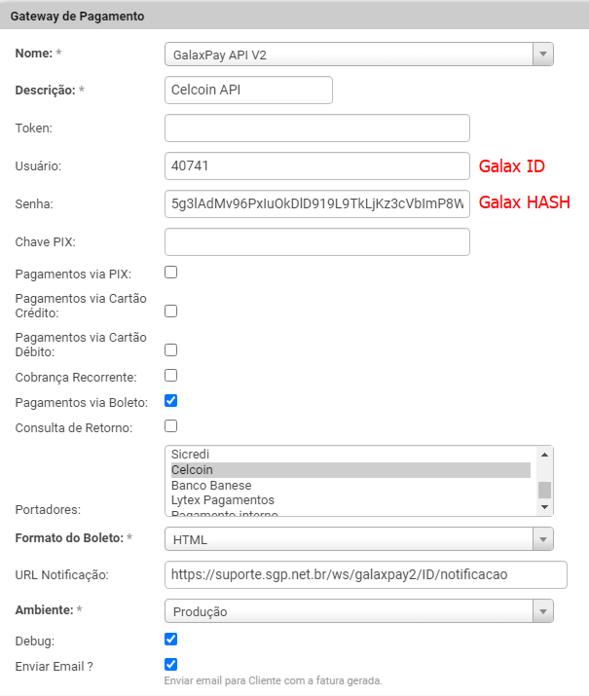Click the URL Notificação field
589x696 pixels.
[x=365, y=574]
